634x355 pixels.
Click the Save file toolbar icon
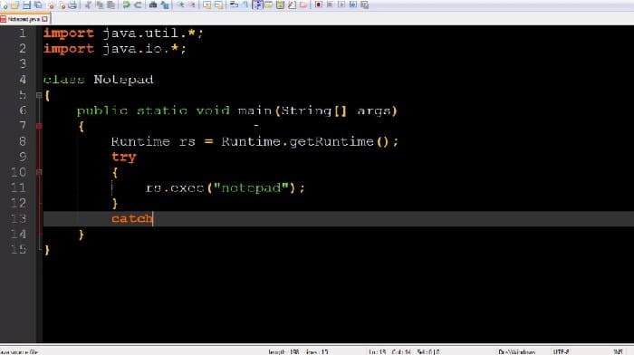tap(26, 5)
